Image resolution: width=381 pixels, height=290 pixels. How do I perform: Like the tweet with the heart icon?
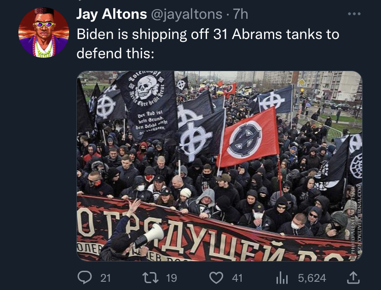tap(216, 278)
